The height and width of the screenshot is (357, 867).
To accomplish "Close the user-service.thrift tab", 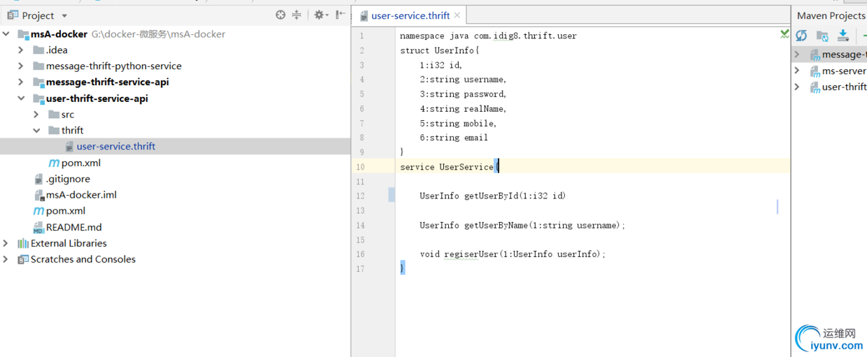I will [x=457, y=15].
